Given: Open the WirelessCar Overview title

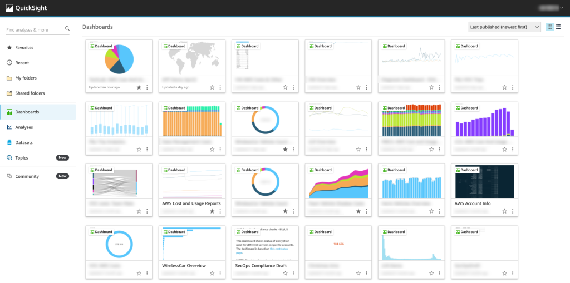Looking at the screenshot, I should coord(184,266).
